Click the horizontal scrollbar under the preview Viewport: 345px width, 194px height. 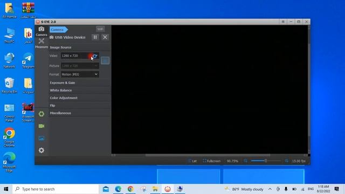(x=208, y=155)
